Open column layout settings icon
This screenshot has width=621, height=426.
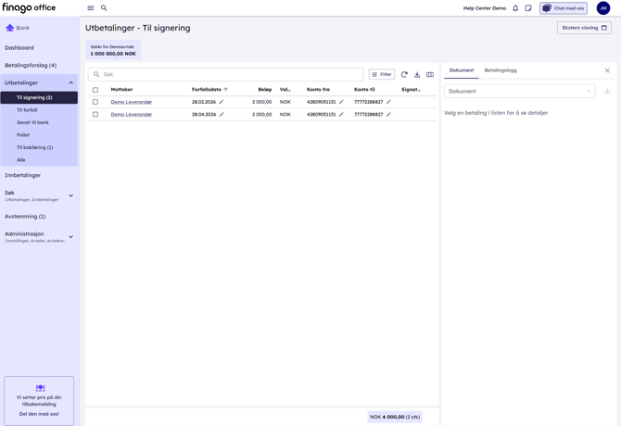coord(430,74)
